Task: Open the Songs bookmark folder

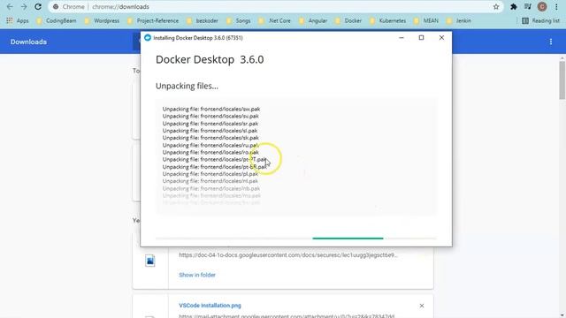Action: pyautogui.click(x=239, y=21)
